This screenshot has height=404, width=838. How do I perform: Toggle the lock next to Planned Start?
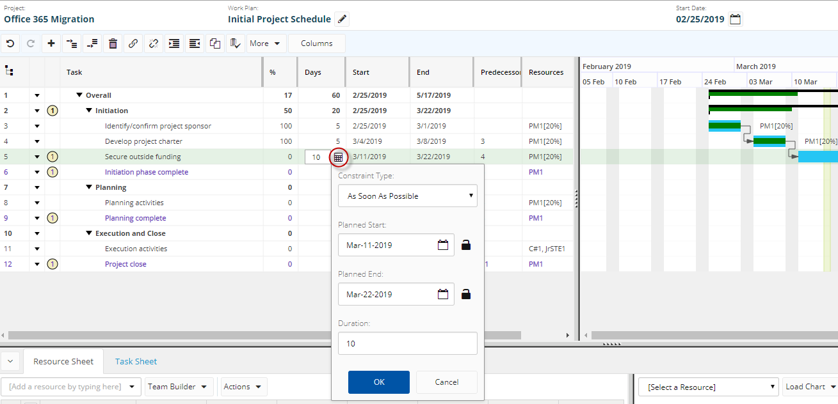point(466,245)
